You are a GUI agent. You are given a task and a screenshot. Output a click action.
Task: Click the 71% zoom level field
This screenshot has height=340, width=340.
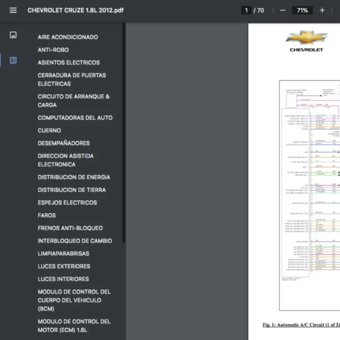pyautogui.click(x=302, y=10)
